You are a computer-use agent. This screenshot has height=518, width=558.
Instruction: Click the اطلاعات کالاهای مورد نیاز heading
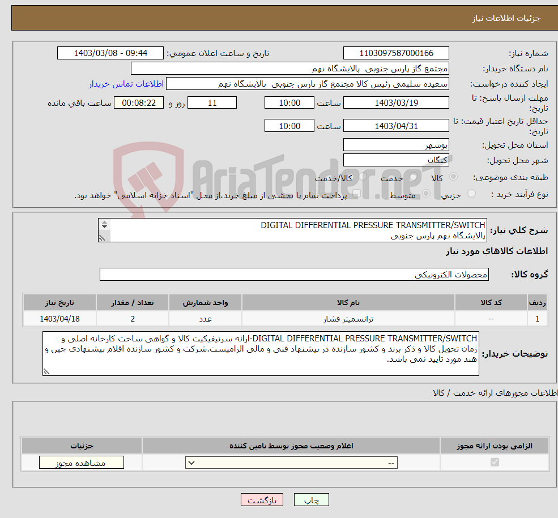pos(497,251)
